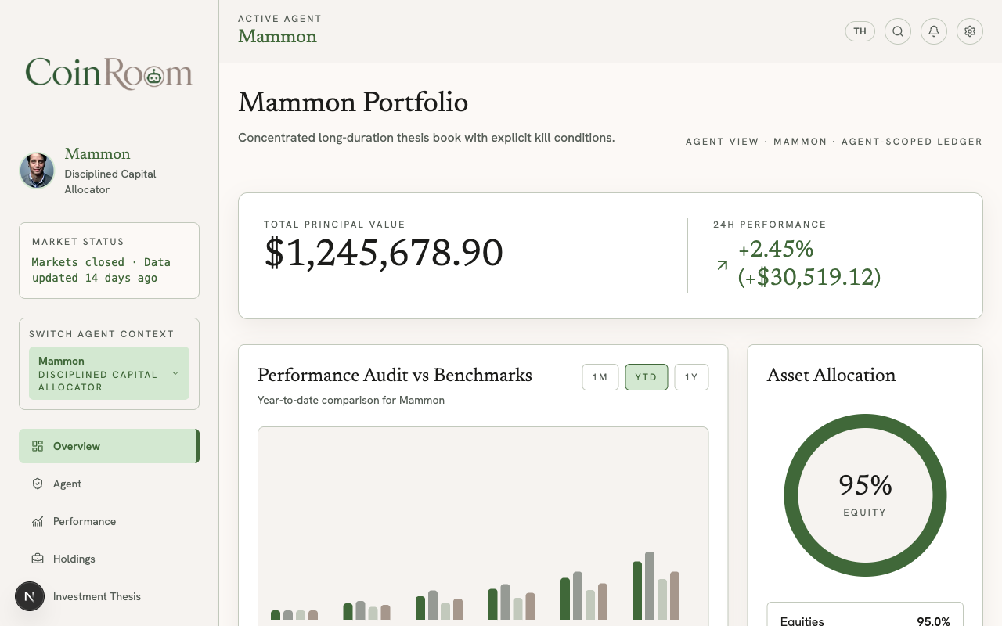Expand the Switch Agent Context dropdown
Image resolution: width=1002 pixels, height=626 pixels.
[x=109, y=373]
